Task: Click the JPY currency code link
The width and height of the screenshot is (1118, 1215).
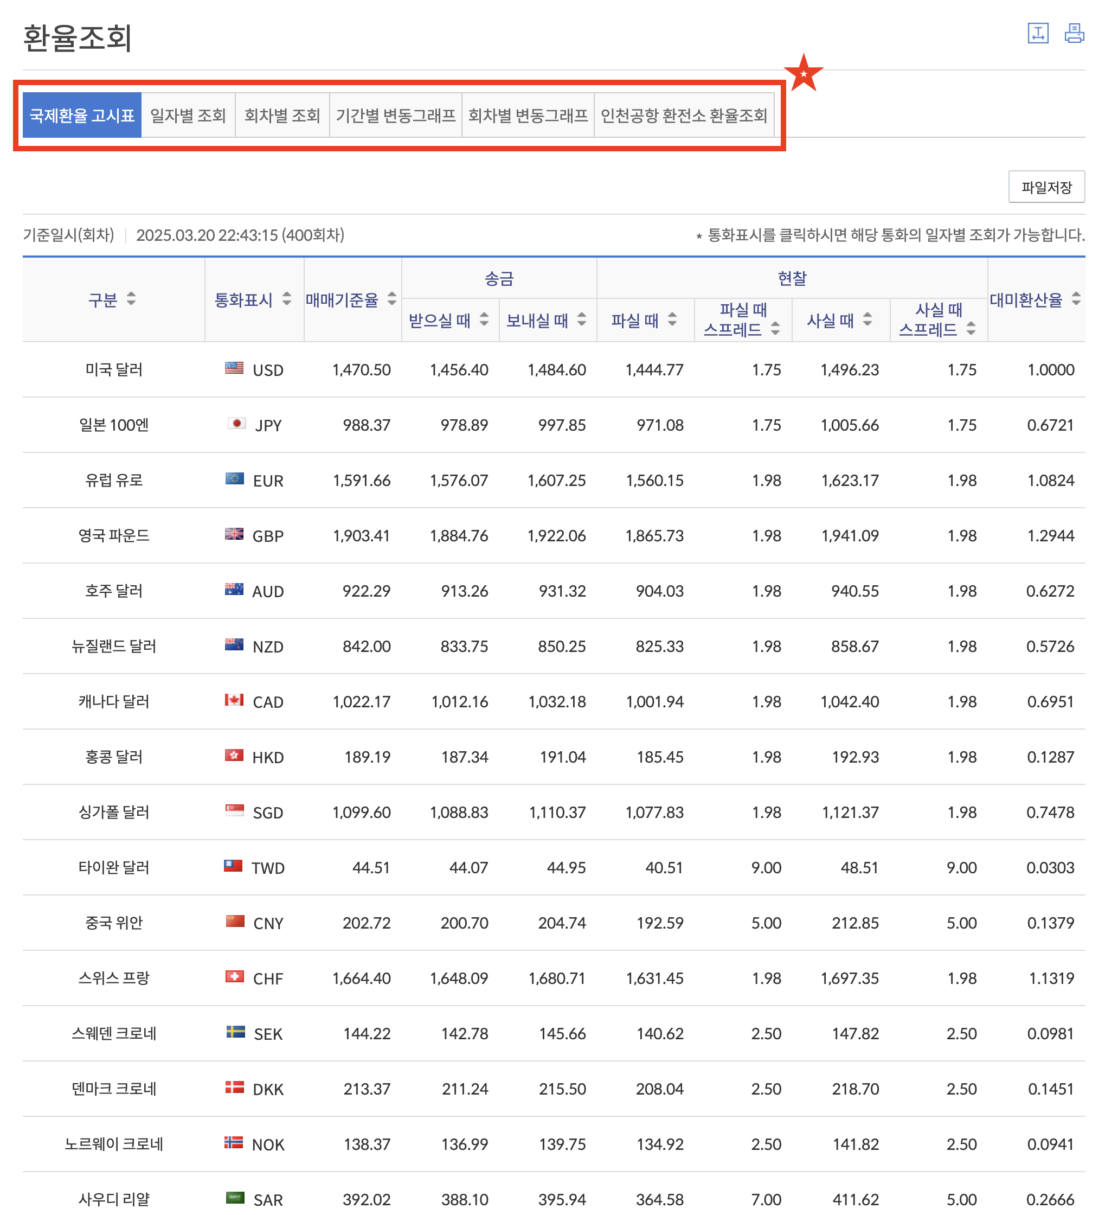Action: [x=267, y=425]
